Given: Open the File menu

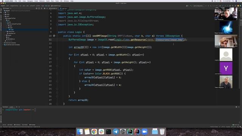Looking at the screenshot, I should tap(16, 1).
